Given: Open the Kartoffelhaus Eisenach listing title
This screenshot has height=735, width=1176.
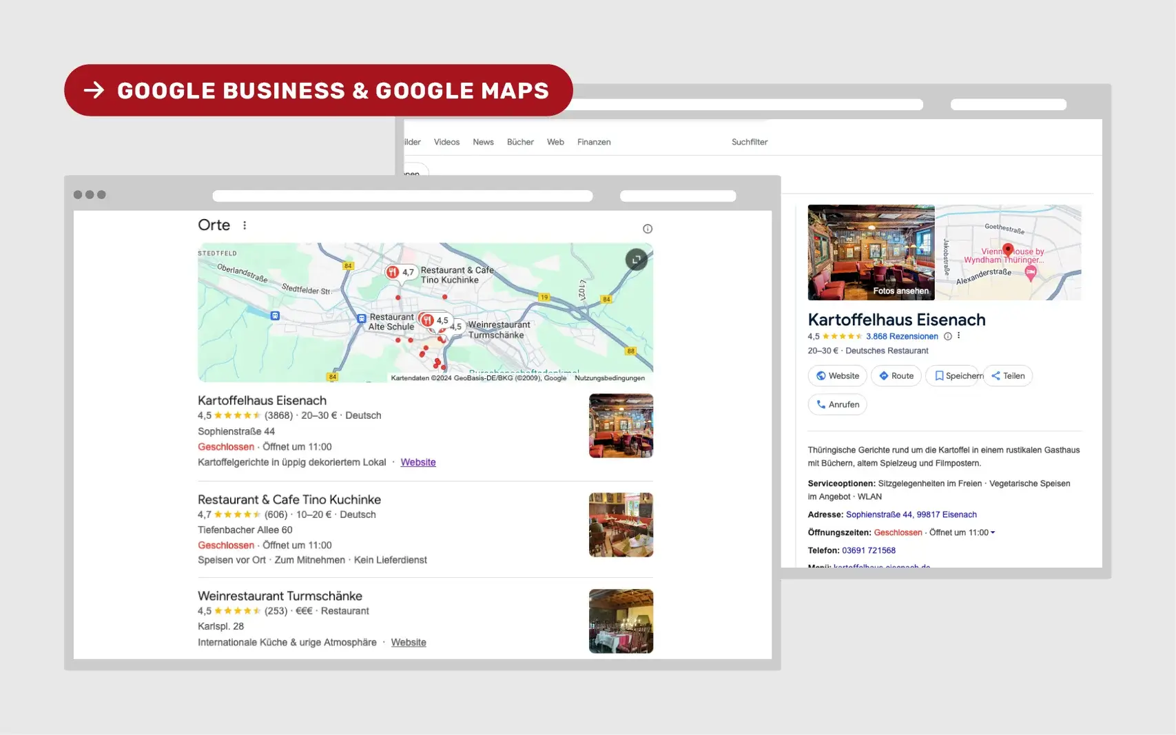Looking at the screenshot, I should tap(262, 400).
